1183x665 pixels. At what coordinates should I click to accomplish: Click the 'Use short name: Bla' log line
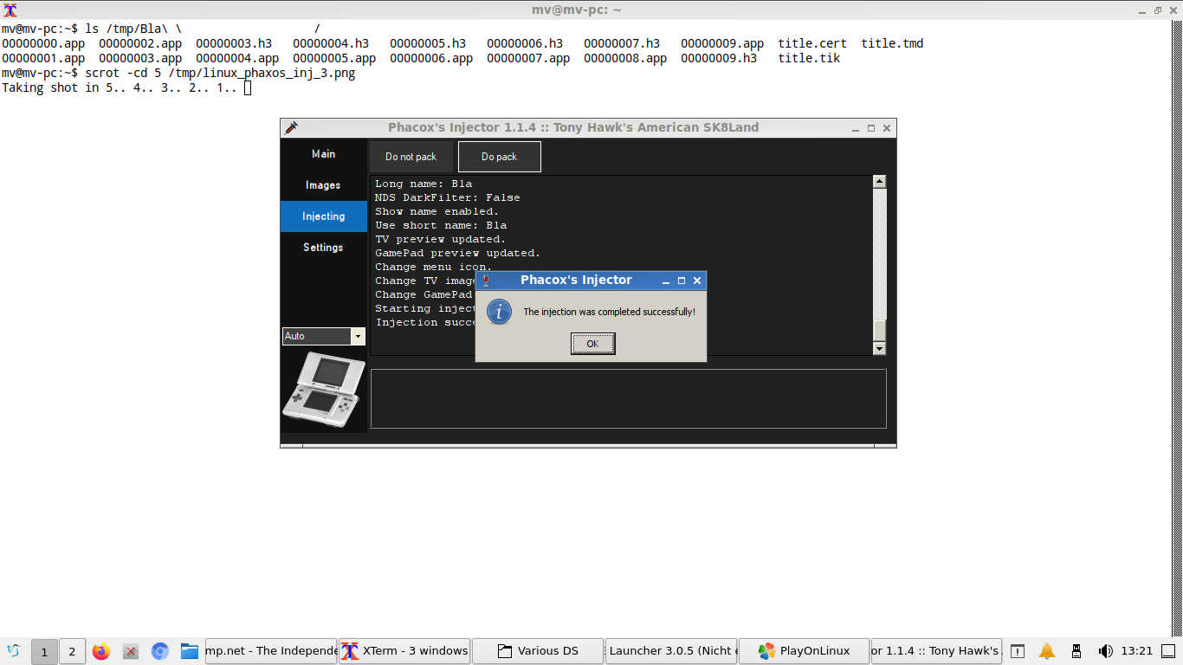(441, 225)
